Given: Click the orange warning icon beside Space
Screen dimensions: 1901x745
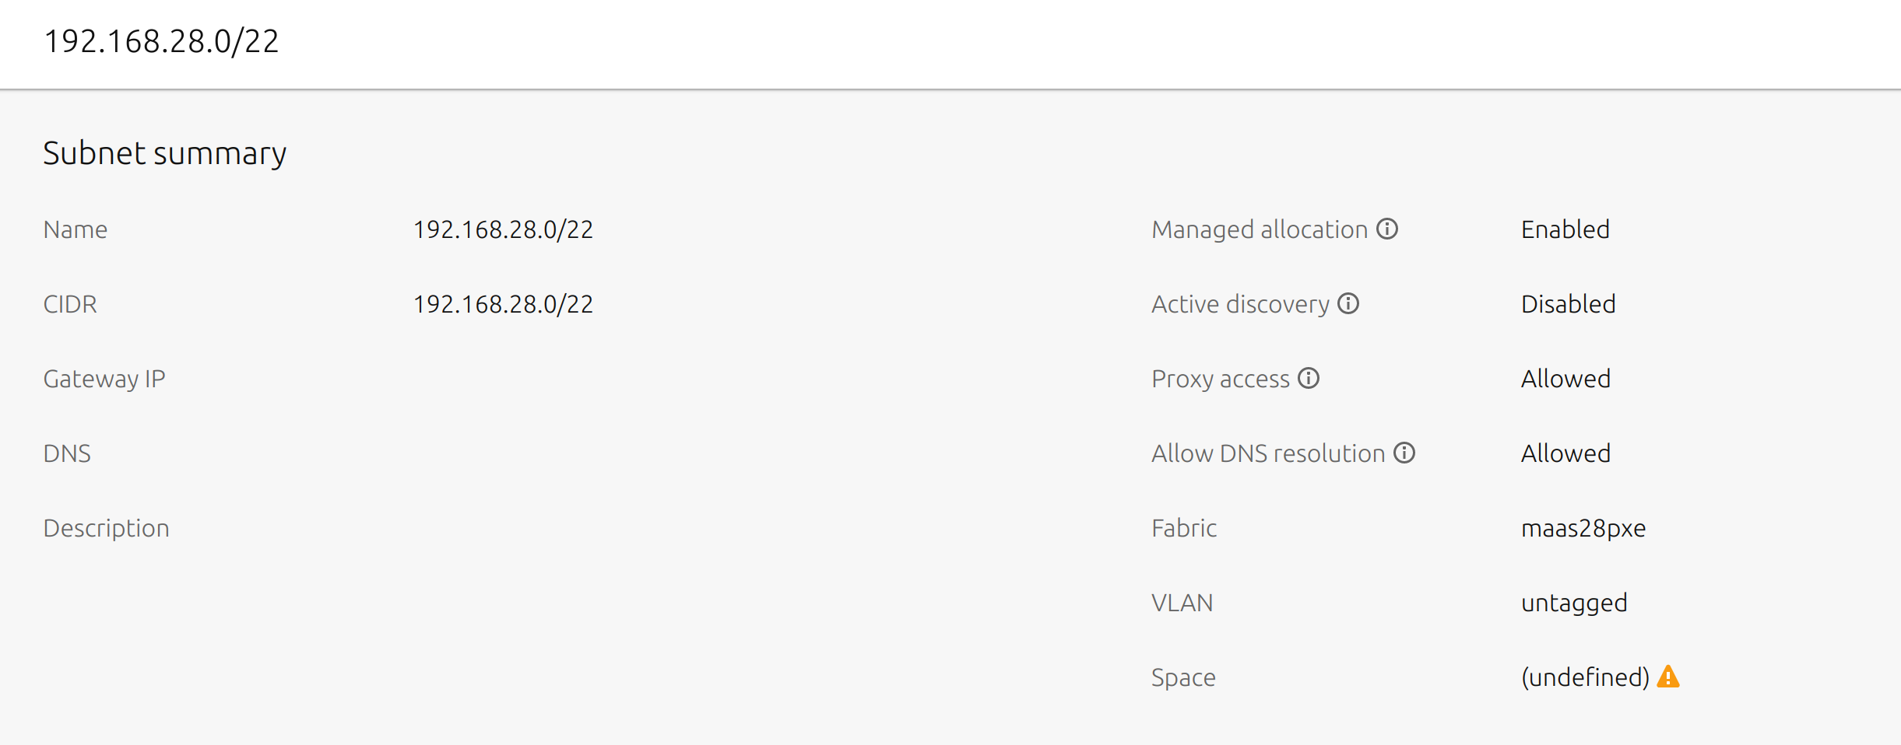Looking at the screenshot, I should pos(1668,677).
